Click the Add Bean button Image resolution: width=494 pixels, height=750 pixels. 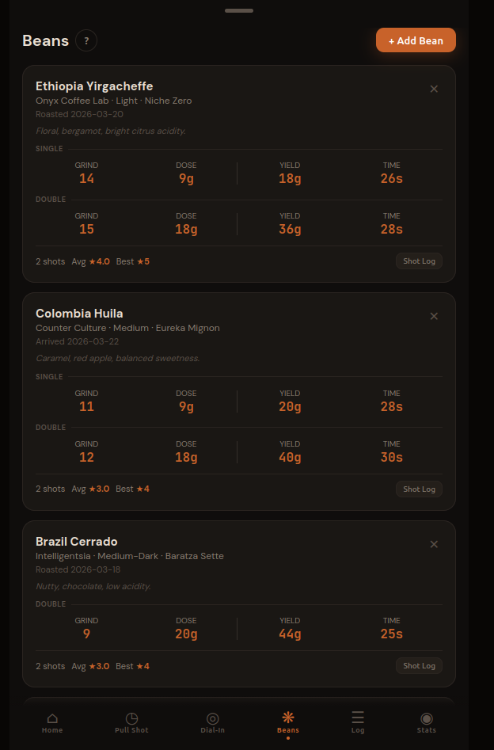pyautogui.click(x=416, y=40)
